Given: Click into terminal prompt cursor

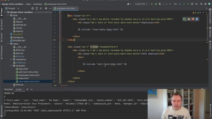Looking at the screenshot, I should [x=5, y=114].
